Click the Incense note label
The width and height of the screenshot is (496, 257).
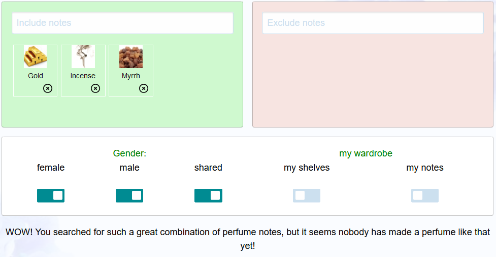[83, 76]
